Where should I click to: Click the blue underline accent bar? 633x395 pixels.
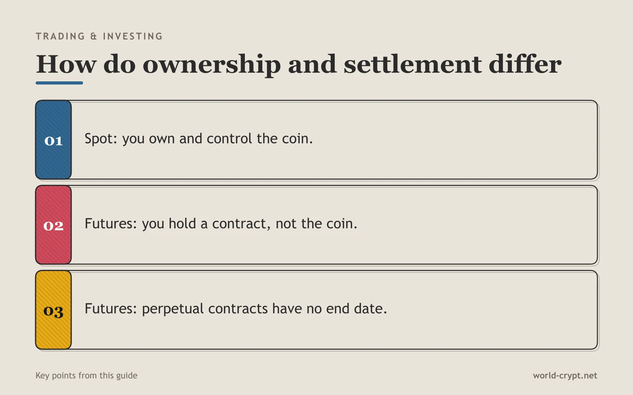click(x=59, y=83)
